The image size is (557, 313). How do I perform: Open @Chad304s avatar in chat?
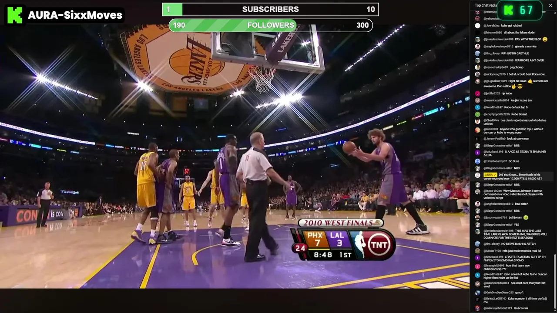pos(477,121)
